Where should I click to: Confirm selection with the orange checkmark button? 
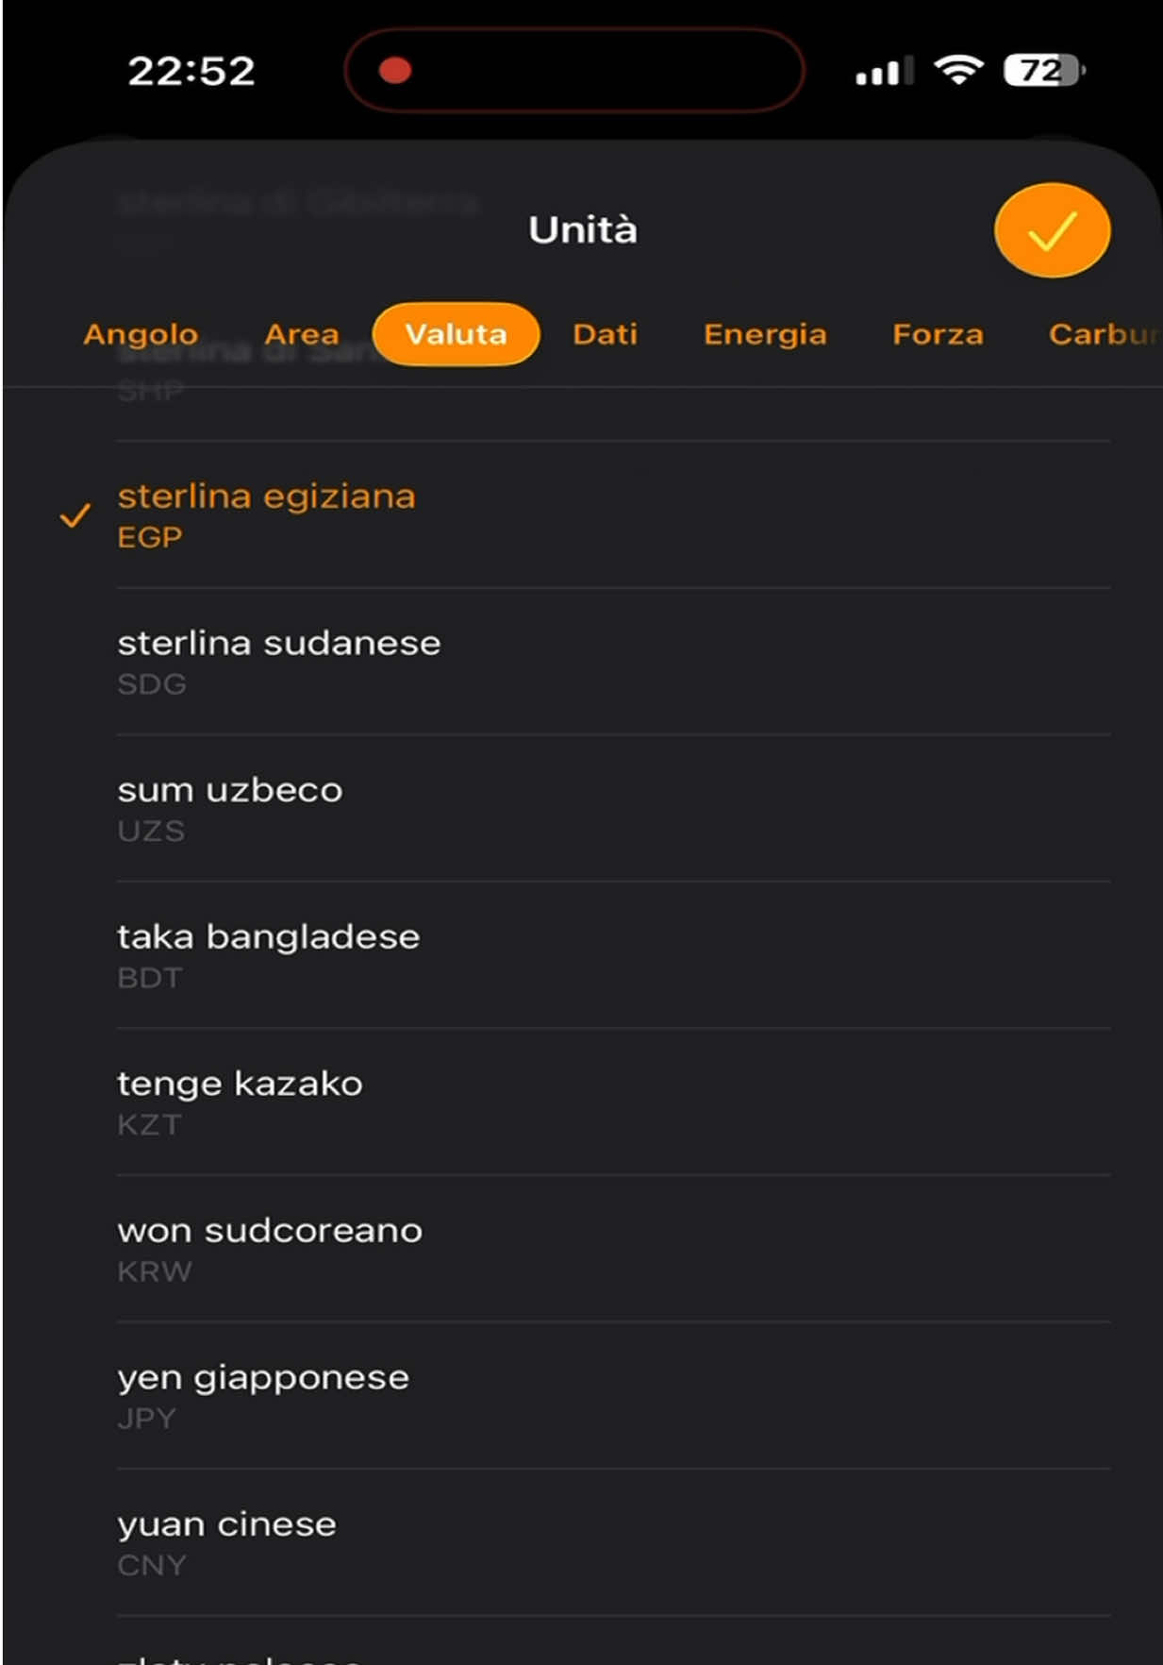tap(1052, 230)
